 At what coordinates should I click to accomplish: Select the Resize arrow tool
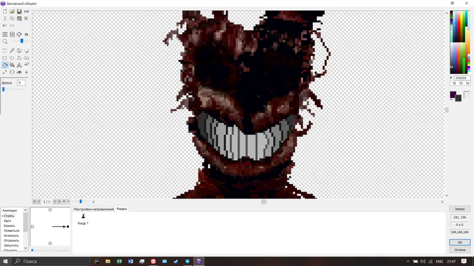[5, 72]
